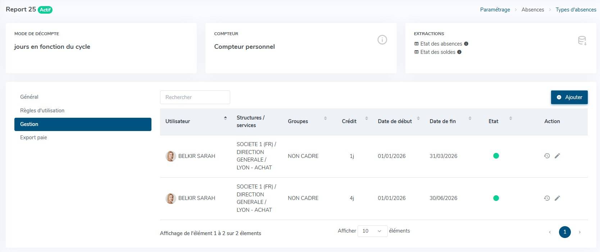Go to Paramétrage breadcrumb link
Image resolution: width=600 pixels, height=252 pixels.
pyautogui.click(x=495, y=10)
